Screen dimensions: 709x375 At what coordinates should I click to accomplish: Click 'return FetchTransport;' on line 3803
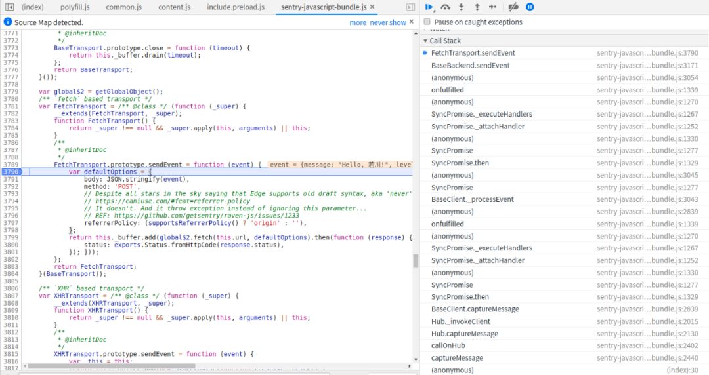pos(95,267)
